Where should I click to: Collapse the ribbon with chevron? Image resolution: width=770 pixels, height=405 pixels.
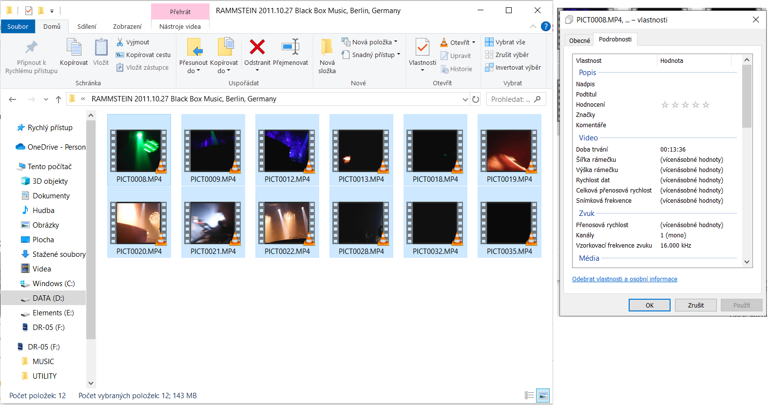[x=533, y=26]
